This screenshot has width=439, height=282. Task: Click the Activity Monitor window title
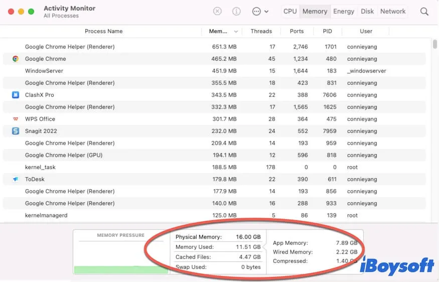69,8
